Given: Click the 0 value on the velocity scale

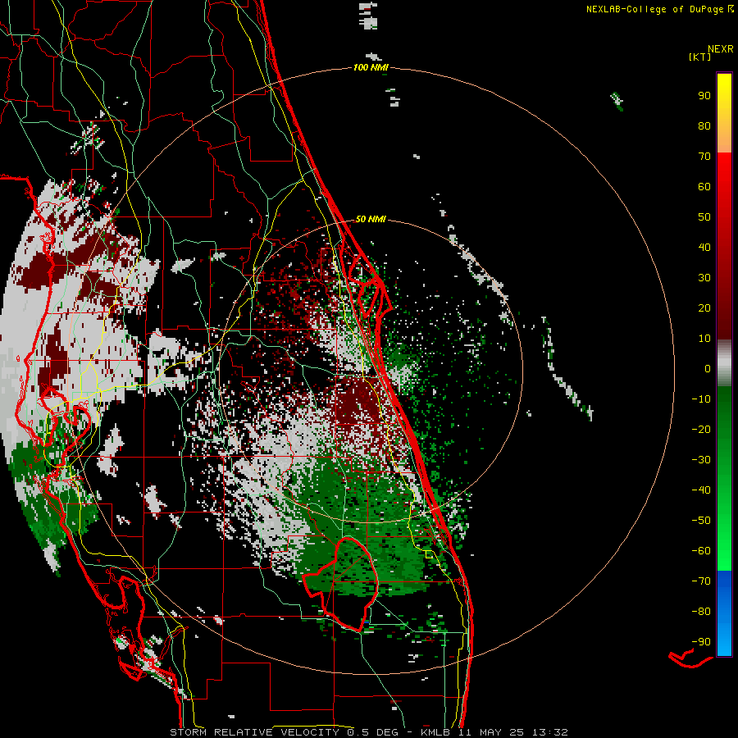Looking at the screenshot, I should (x=708, y=368).
